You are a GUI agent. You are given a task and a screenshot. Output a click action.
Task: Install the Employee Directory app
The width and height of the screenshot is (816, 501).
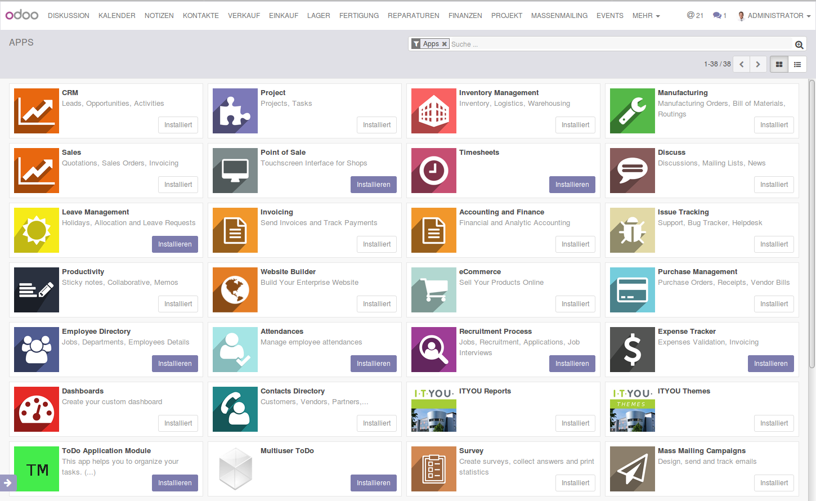pos(175,364)
